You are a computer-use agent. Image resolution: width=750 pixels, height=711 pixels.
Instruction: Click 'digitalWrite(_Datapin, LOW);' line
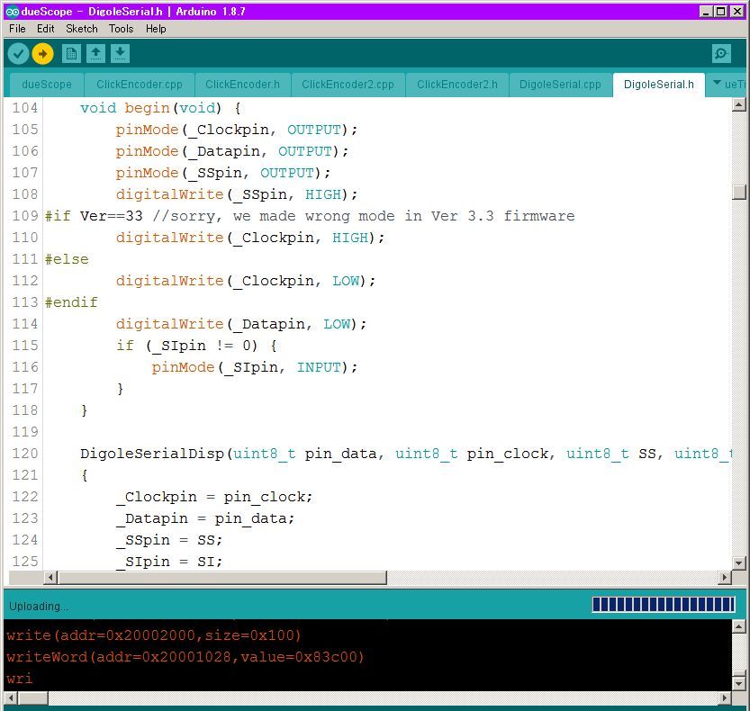pos(241,324)
